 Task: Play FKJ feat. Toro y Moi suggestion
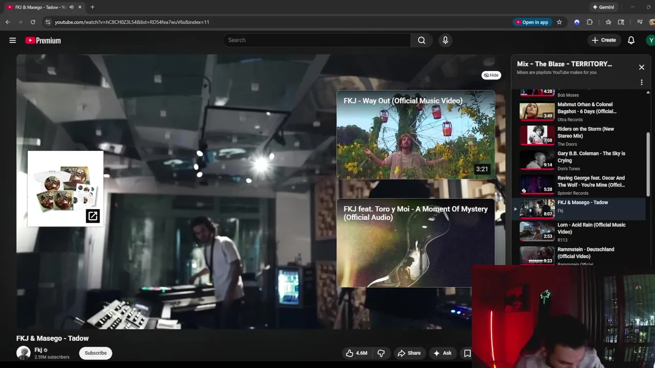[x=416, y=243]
